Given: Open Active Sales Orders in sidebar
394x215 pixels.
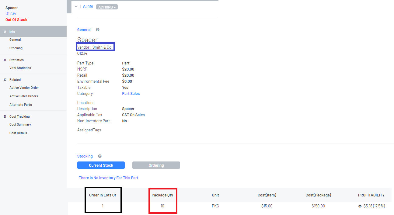Looking at the screenshot, I should pos(24,96).
